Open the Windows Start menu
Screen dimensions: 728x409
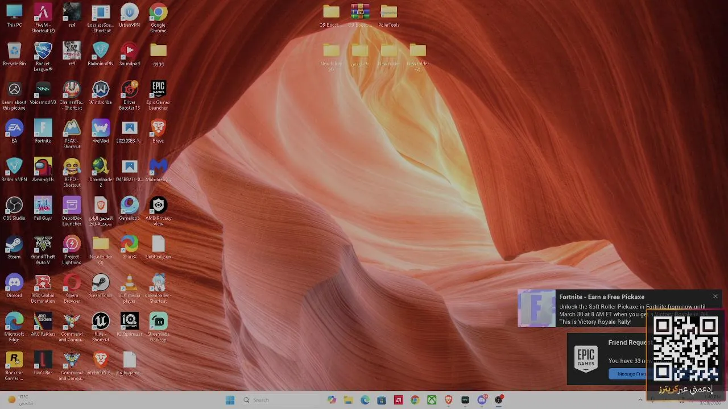click(230, 400)
